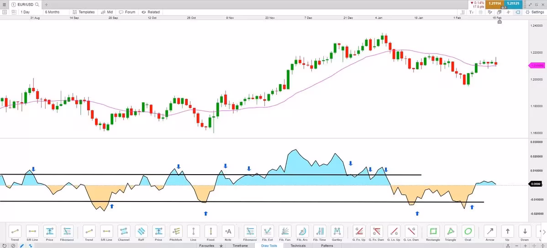Open the 6 Months range dropdown
Screen dimensions: 547x248
pos(52,12)
